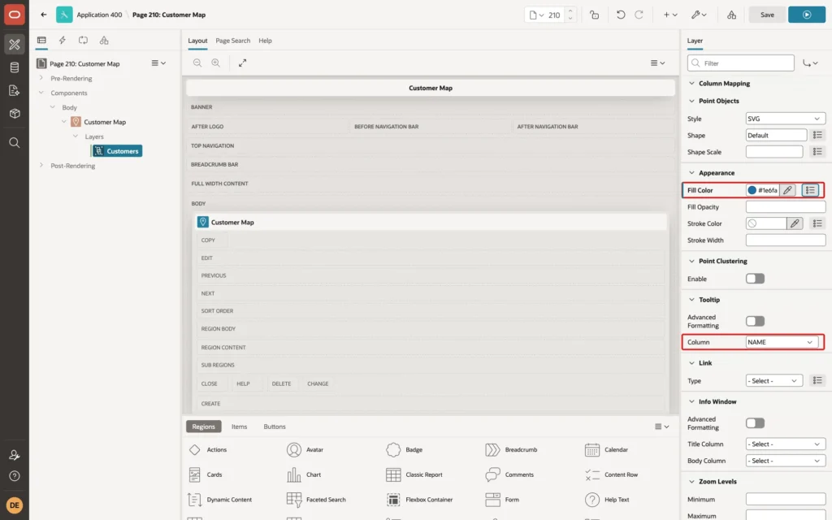Increment the page number stepper up
The width and height of the screenshot is (832, 520).
click(x=570, y=11)
